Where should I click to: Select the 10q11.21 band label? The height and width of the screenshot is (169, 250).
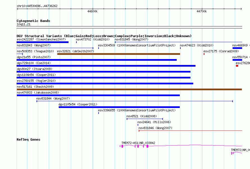(24, 24)
